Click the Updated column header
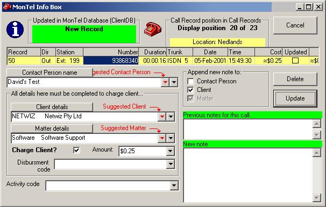Viewport: 326px width, 207px height. pos(296,52)
